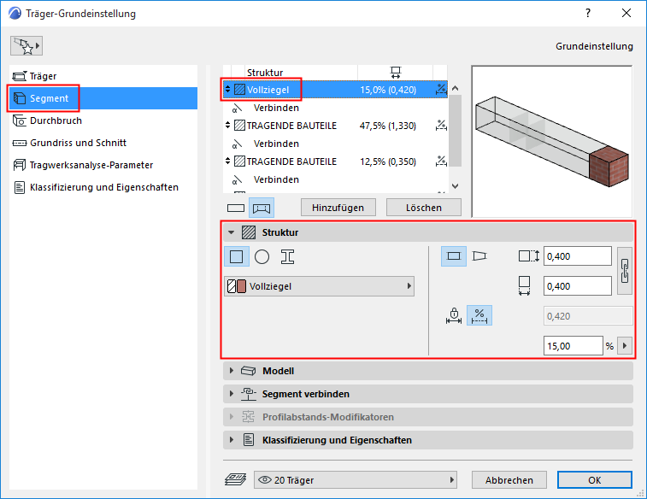Select single-segment beam mode
Screen dimensions: 647x499
click(x=236, y=208)
